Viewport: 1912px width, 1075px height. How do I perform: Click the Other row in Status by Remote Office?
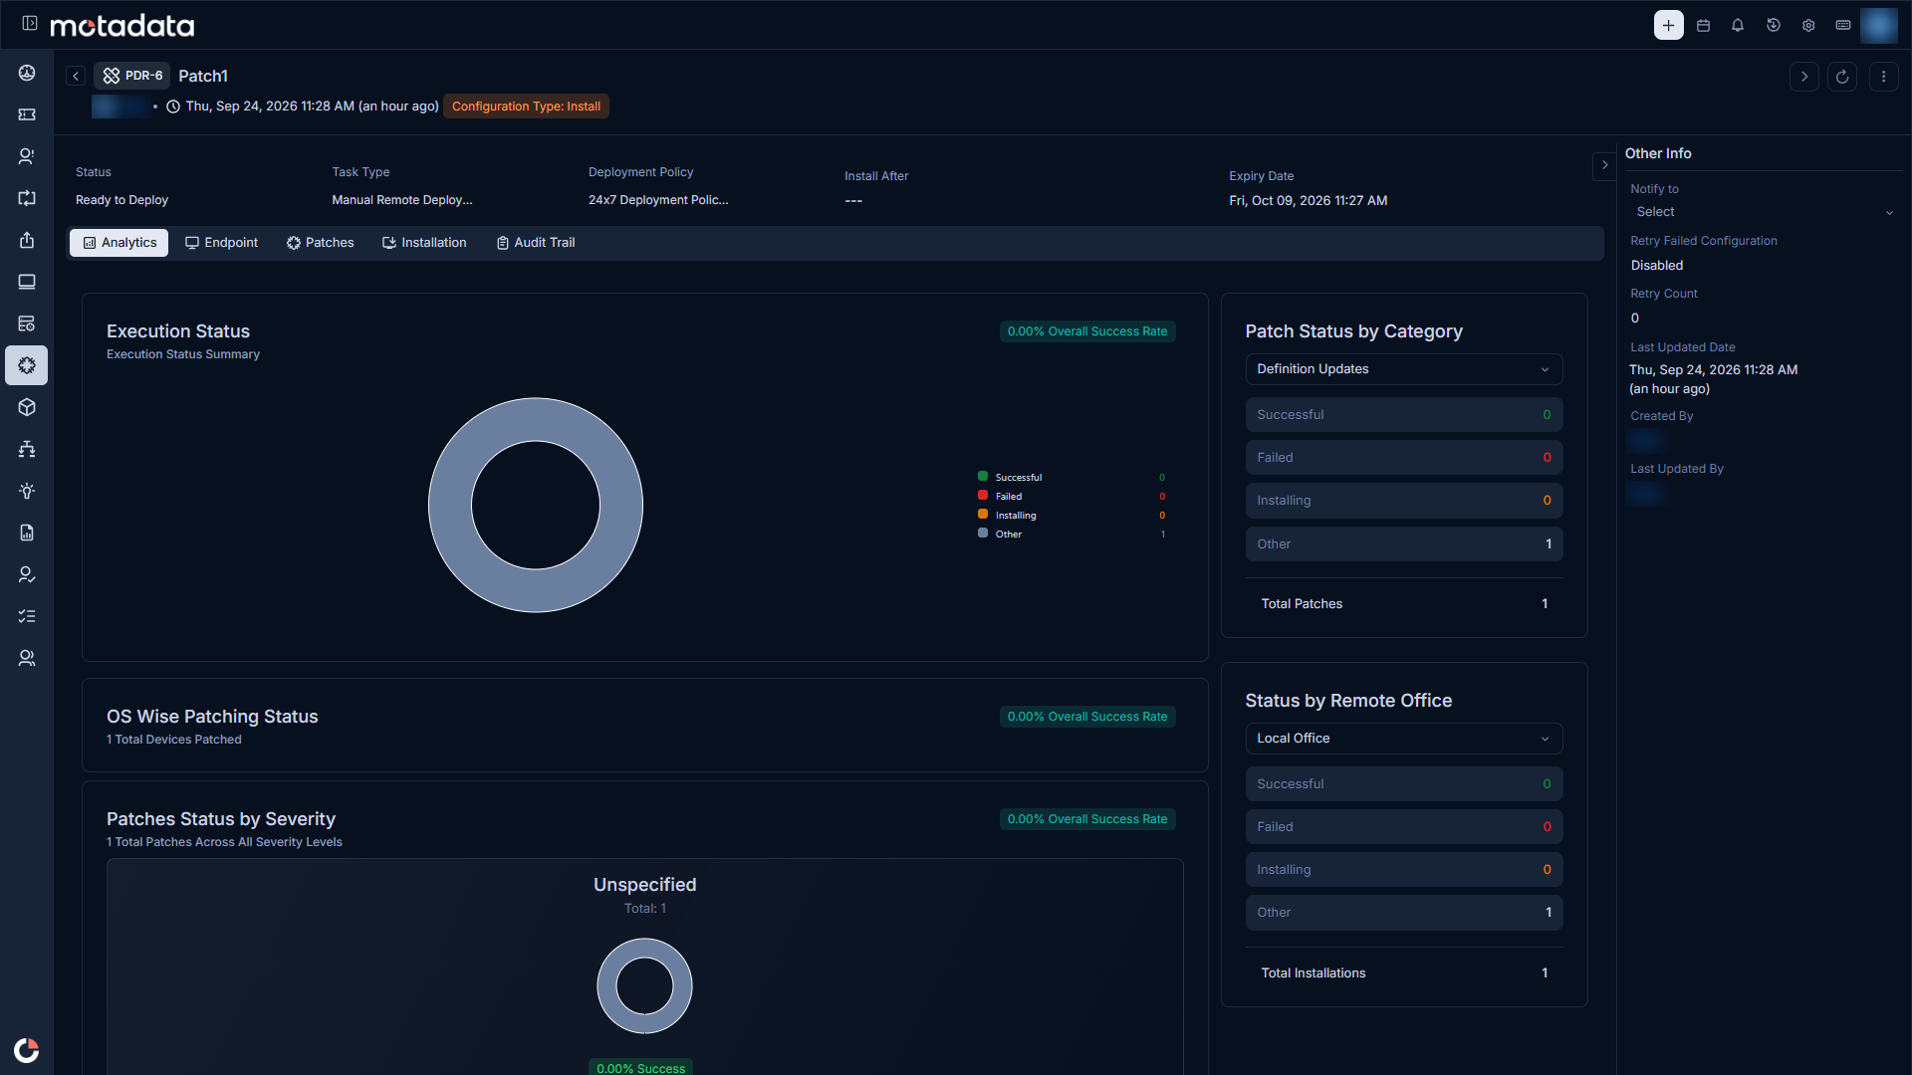1404,913
